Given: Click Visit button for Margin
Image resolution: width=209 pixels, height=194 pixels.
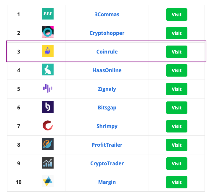Looking at the screenshot, I should (x=177, y=182).
